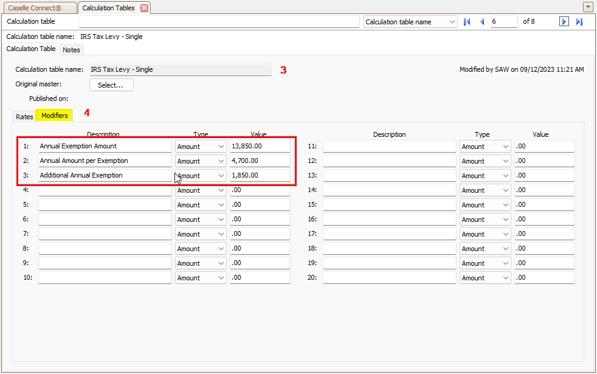Click the row 9 description field
This screenshot has height=374, width=597.
tap(105, 263)
